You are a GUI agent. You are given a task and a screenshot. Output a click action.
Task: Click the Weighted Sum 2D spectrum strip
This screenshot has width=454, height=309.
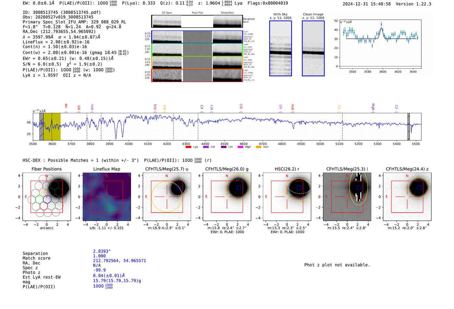197,21
